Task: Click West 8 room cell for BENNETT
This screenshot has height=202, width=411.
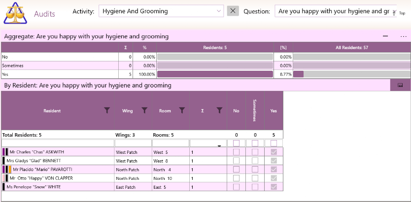Action: click(171, 161)
